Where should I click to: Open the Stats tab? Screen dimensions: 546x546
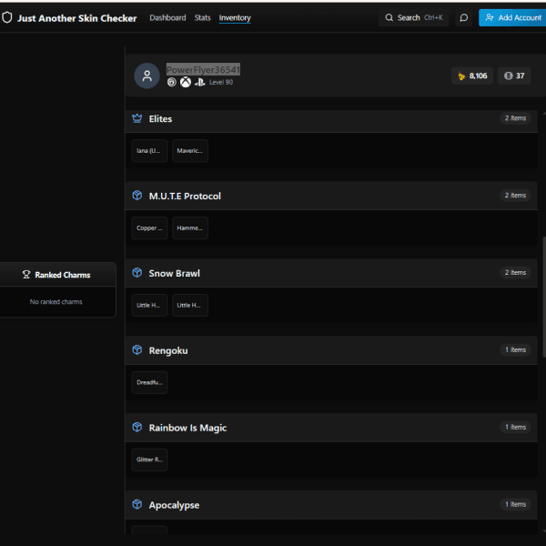point(202,18)
